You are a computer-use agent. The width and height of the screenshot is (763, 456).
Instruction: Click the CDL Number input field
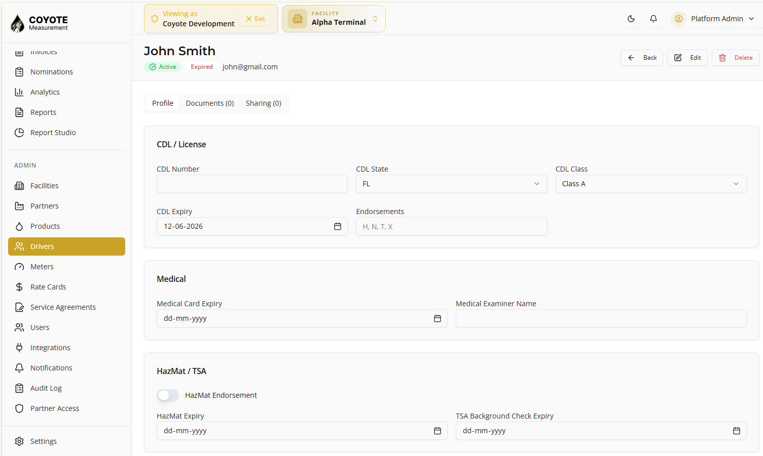[252, 184]
